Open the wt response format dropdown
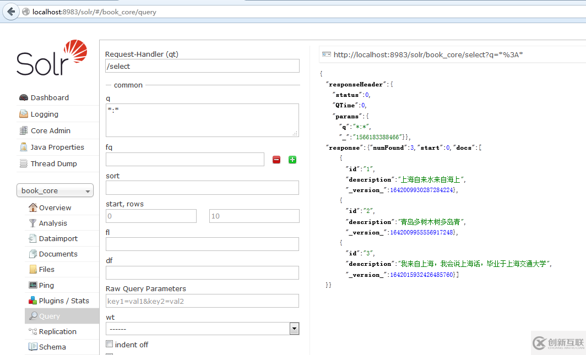The image size is (586, 355). click(202, 329)
